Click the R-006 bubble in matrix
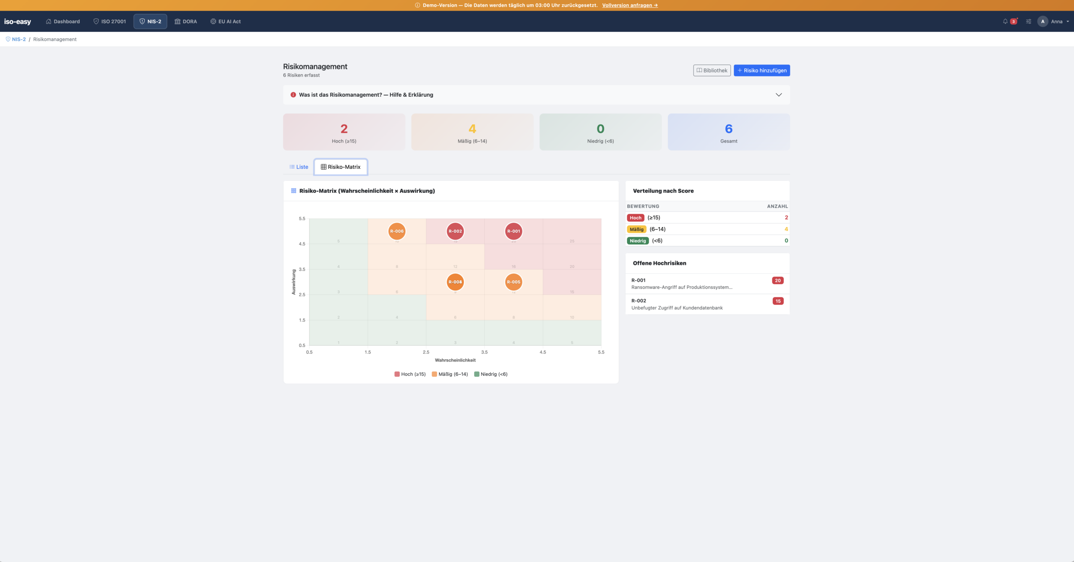This screenshot has height=562, width=1074. click(x=396, y=231)
